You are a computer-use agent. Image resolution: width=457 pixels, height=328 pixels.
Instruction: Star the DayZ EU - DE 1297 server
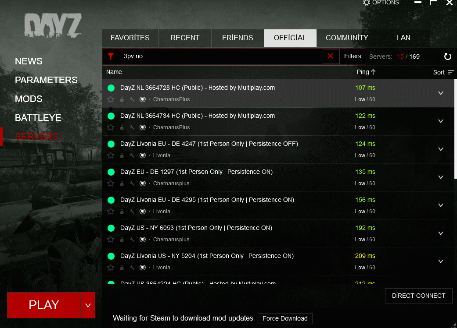pos(111,183)
